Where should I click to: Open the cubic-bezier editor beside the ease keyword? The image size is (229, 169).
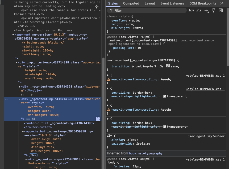168,66
